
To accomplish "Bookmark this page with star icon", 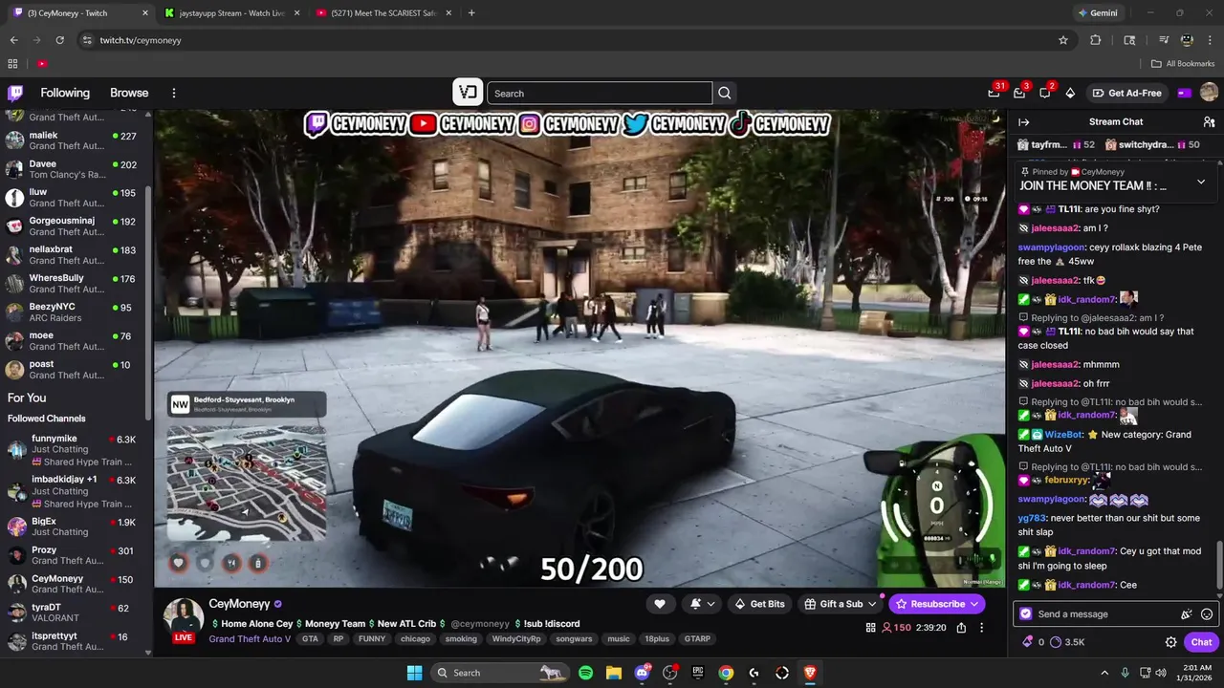I will pos(1062,40).
